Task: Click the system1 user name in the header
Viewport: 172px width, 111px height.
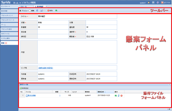Action: click(x=143, y=3)
